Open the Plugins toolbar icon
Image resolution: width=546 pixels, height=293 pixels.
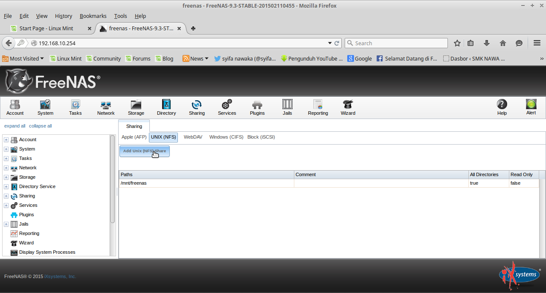point(257,107)
